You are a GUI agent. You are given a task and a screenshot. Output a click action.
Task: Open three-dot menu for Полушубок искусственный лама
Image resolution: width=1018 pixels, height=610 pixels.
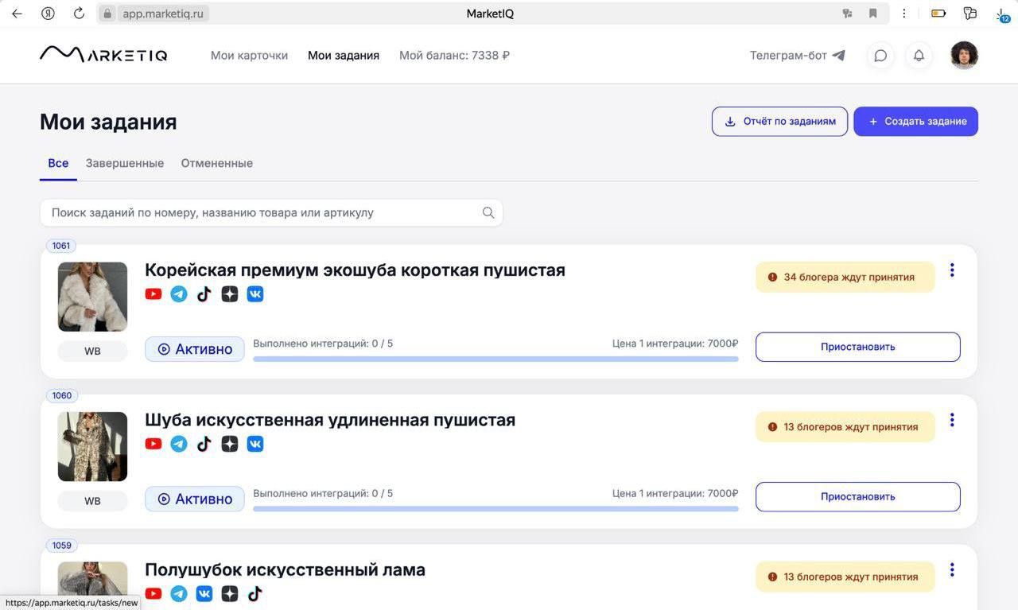pos(952,570)
